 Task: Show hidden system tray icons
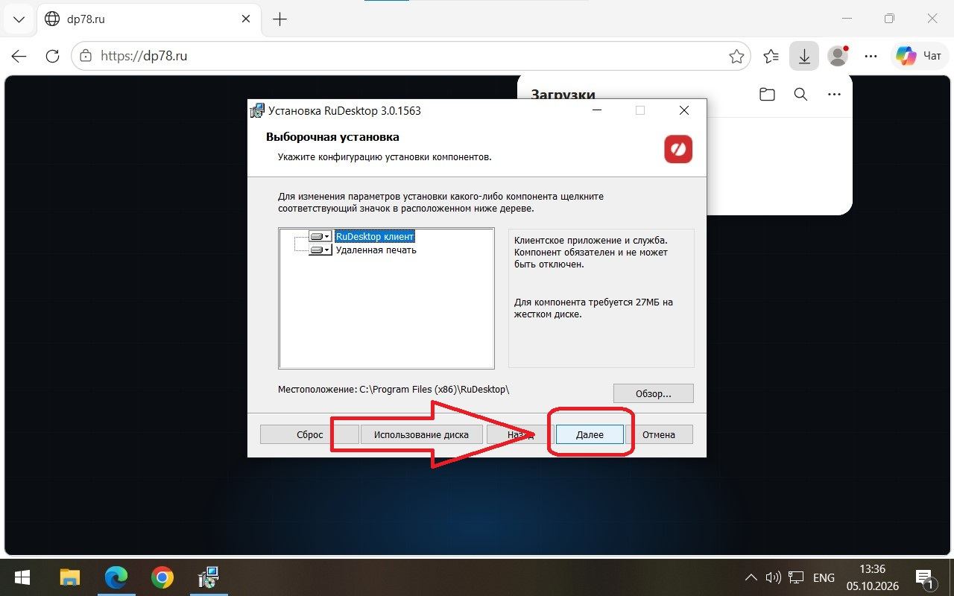751,577
